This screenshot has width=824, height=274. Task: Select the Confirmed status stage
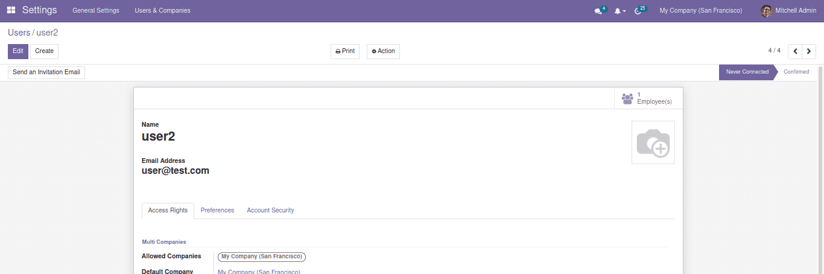point(796,72)
